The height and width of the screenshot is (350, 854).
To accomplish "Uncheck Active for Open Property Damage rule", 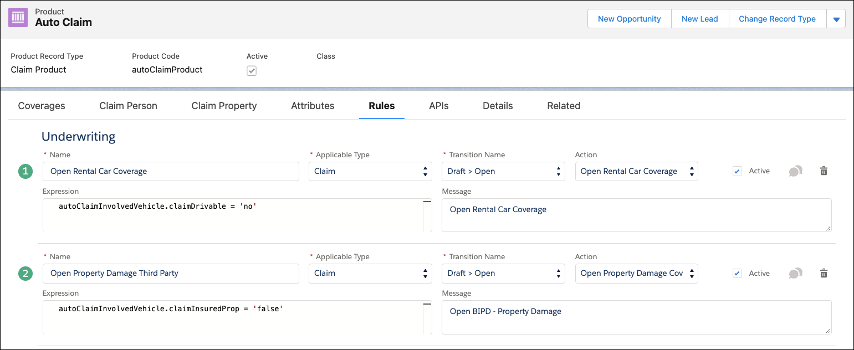I will tap(737, 273).
